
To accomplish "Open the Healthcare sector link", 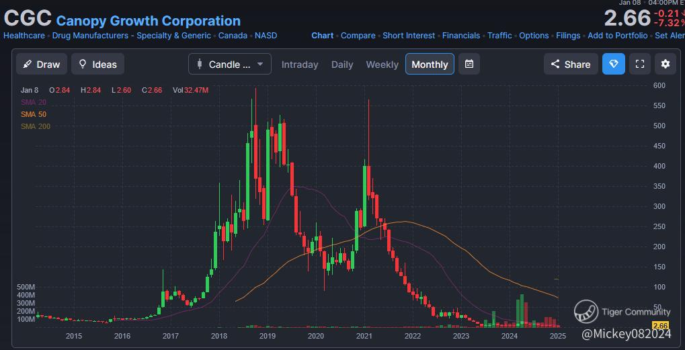I will tap(24, 36).
